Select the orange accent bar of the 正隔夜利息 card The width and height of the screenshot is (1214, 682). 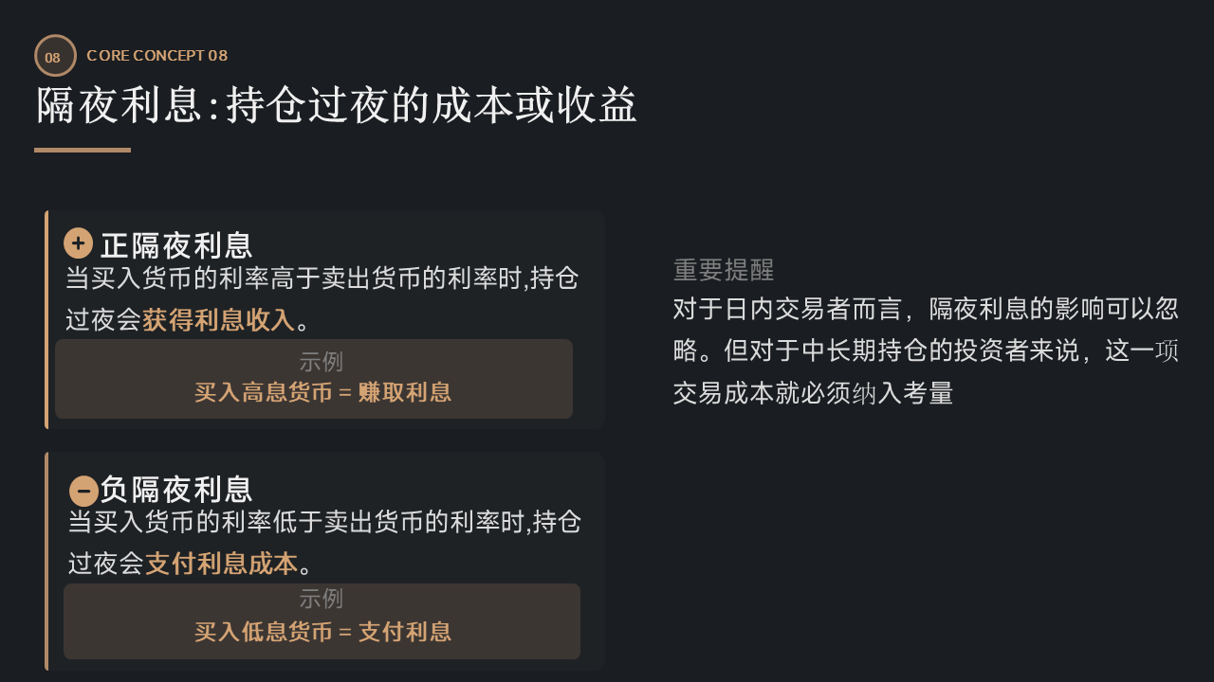(46, 320)
